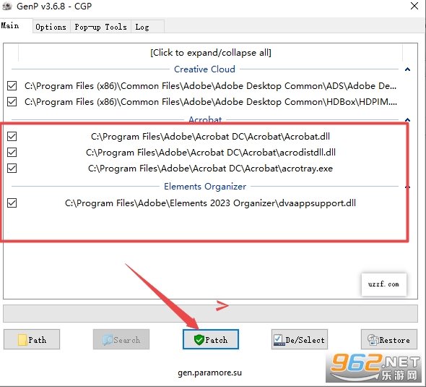
Task: Collapse the Acrobat section chevron
Action: 407,120
